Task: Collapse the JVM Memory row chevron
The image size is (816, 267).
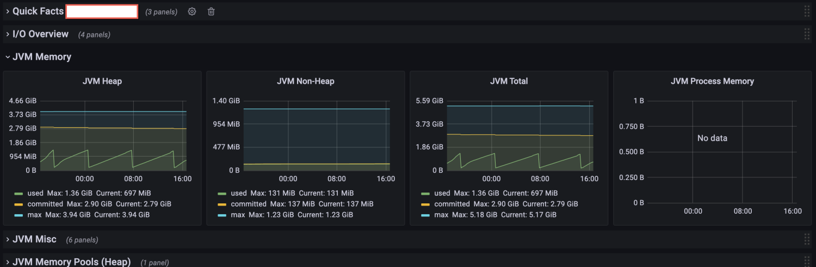Action: 8,57
